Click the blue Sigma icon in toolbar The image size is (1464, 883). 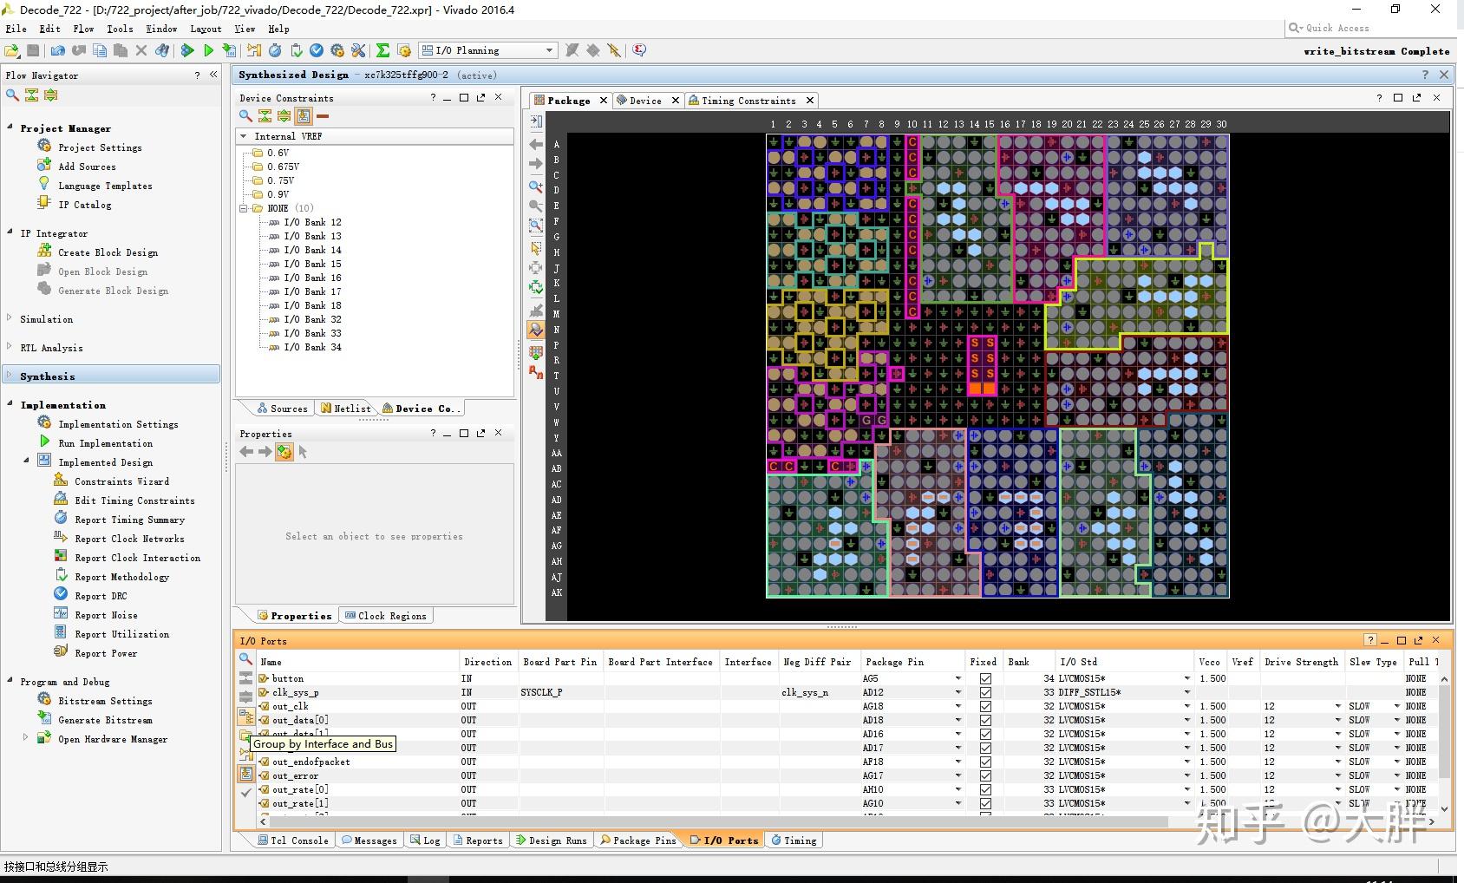(382, 50)
